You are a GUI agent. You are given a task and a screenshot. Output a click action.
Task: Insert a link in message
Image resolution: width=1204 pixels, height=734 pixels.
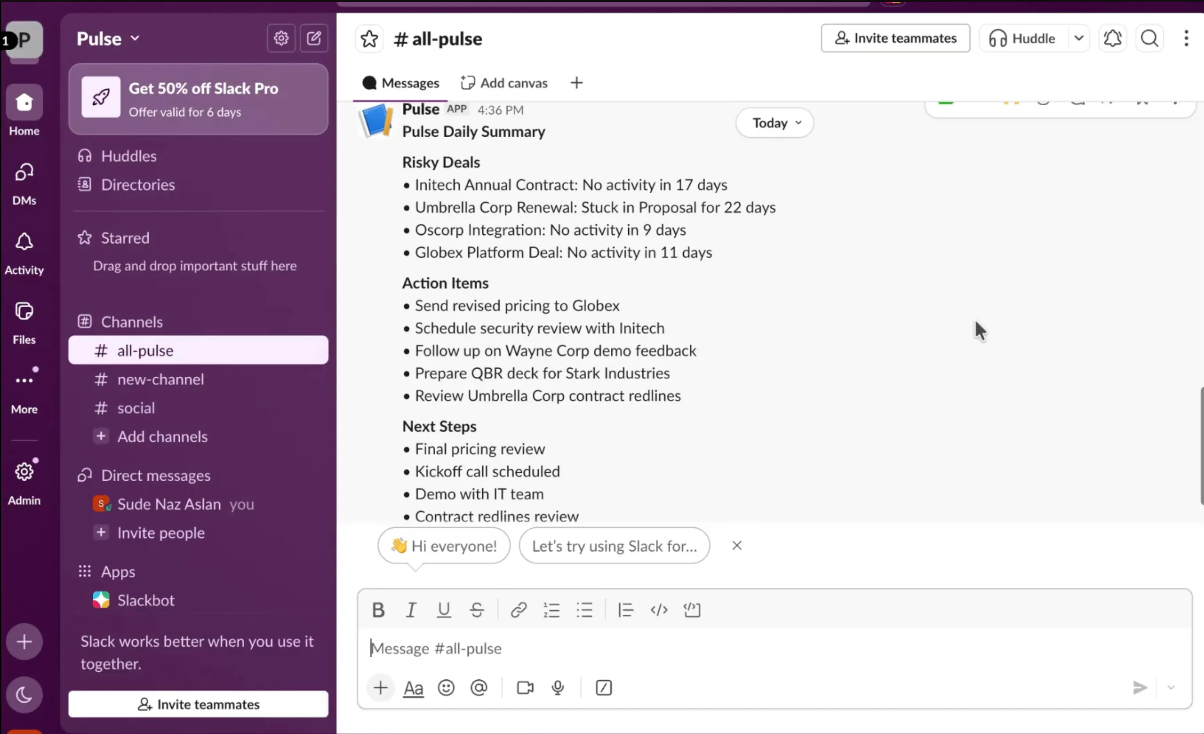click(x=519, y=609)
